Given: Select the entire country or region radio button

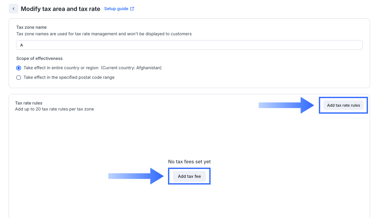Looking at the screenshot, I should (18, 68).
